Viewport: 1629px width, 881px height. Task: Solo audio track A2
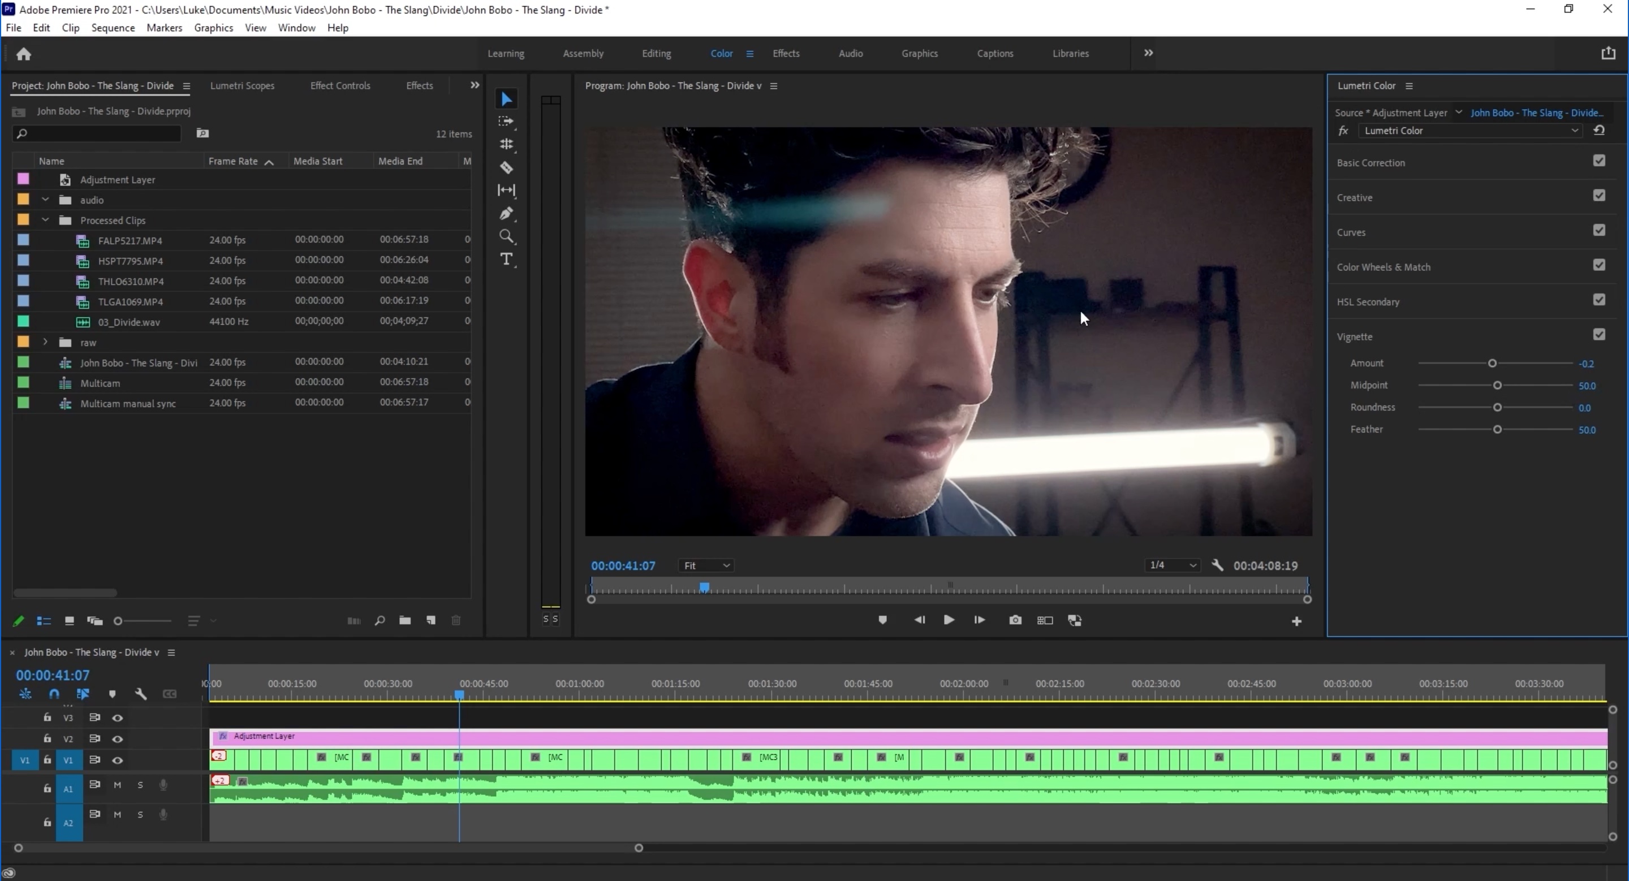tap(140, 815)
